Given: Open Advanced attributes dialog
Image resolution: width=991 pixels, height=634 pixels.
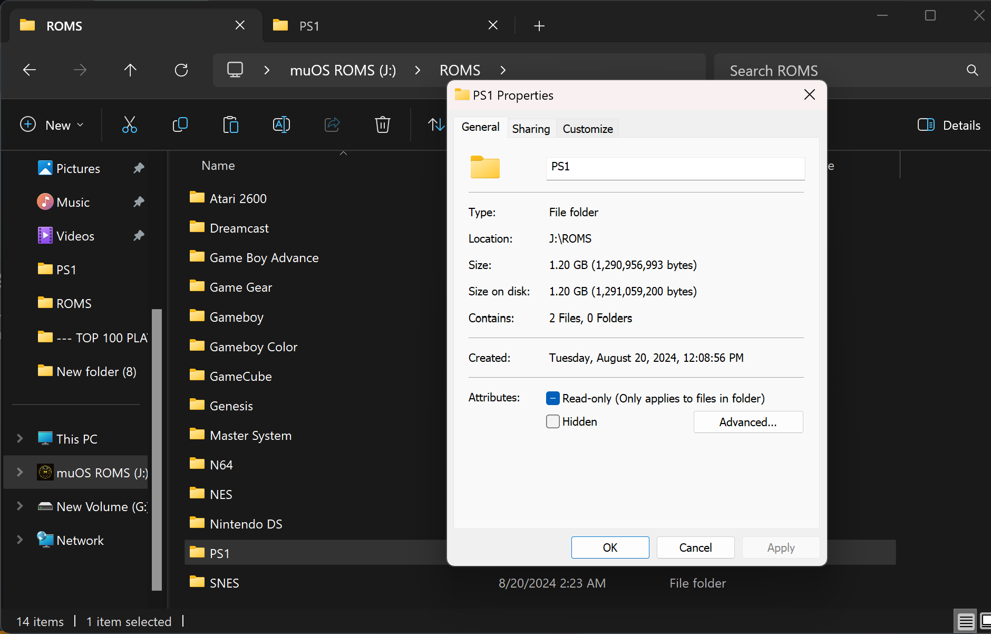Looking at the screenshot, I should point(749,422).
